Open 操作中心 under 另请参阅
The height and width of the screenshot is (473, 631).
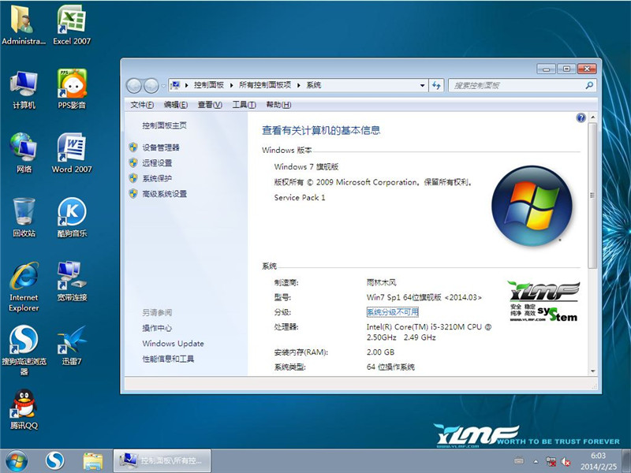157,328
